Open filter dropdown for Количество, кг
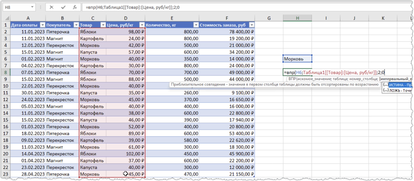414x181 pixels. click(x=196, y=25)
